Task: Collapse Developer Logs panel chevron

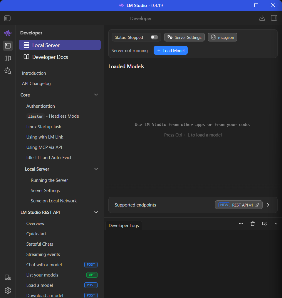Action: [x=276, y=224]
